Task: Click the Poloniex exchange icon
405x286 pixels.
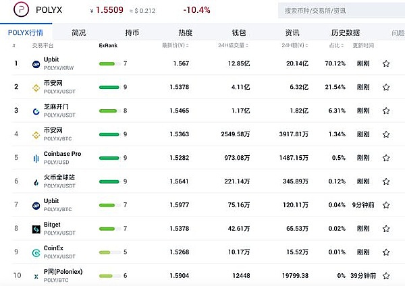Action: point(36,277)
